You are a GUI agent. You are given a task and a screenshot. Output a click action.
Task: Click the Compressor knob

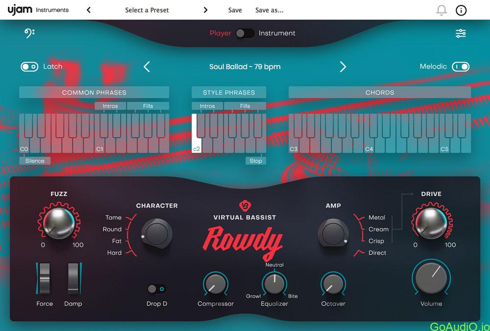pyautogui.click(x=215, y=284)
